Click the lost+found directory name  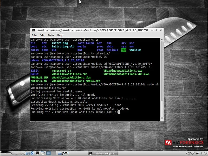click(86, 43)
